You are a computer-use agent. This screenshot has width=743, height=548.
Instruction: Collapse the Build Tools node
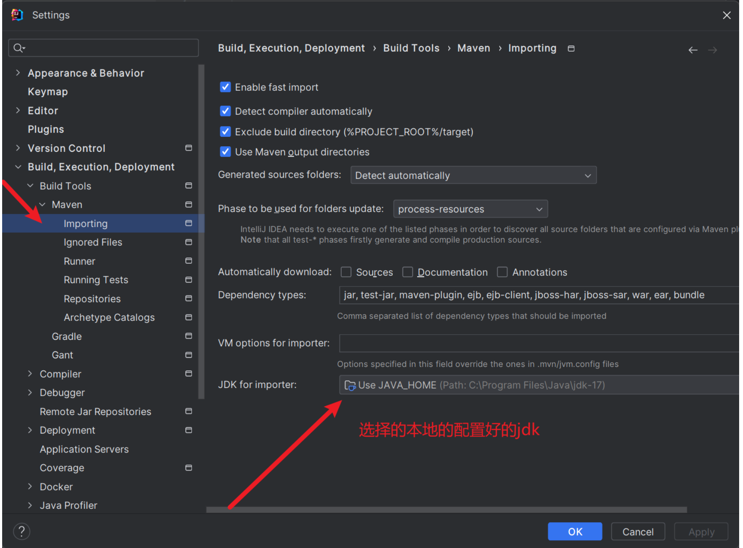tap(30, 185)
